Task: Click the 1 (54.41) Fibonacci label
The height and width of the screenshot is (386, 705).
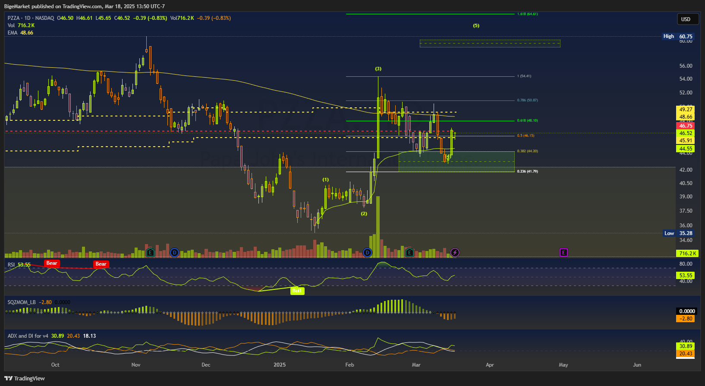Action: [x=524, y=76]
